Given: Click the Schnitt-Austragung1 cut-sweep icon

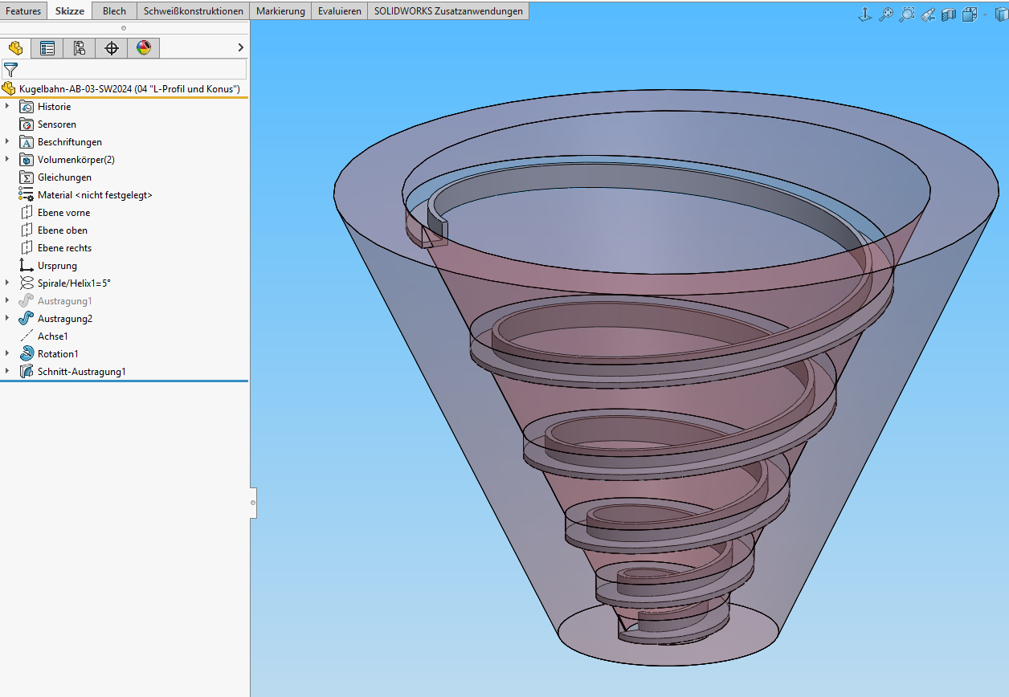Looking at the screenshot, I should 26,372.
